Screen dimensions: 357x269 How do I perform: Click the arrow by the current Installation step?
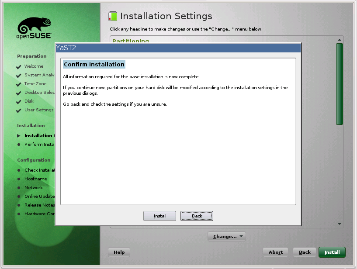point(19,136)
